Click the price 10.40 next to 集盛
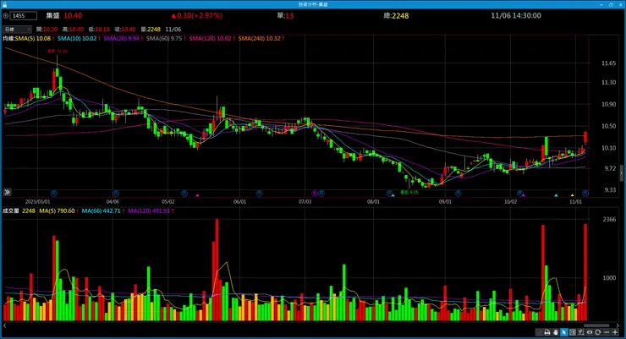Image resolution: width=626 pixels, height=339 pixels. pyautogui.click(x=73, y=15)
